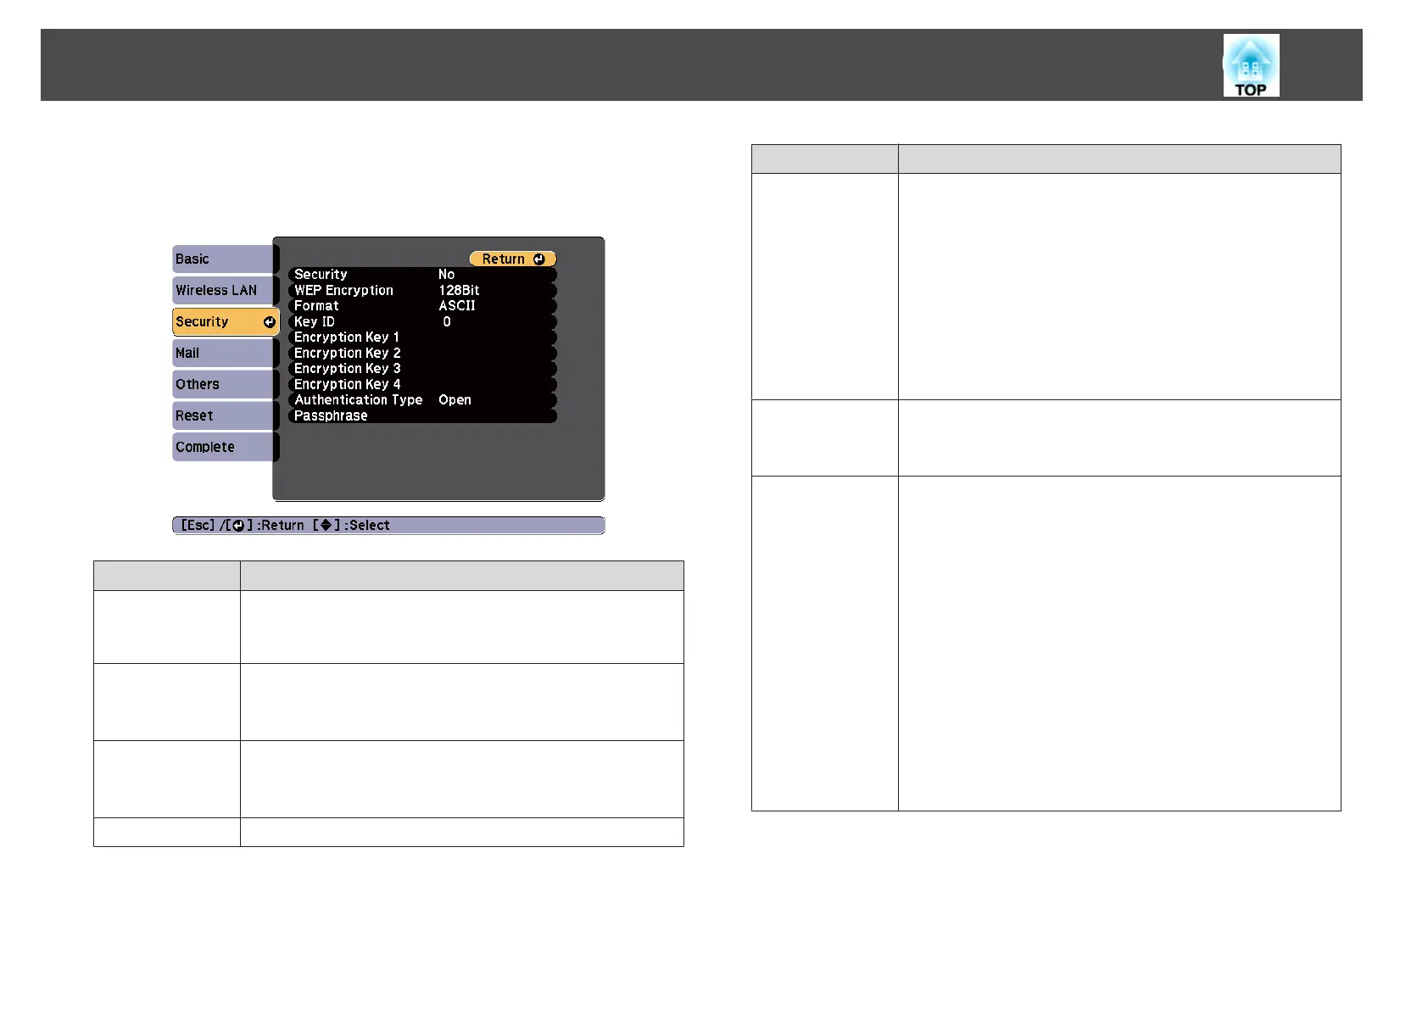This screenshot has width=1428, height=1009.
Task: Switch to the Others menu tab
Action: point(225,385)
